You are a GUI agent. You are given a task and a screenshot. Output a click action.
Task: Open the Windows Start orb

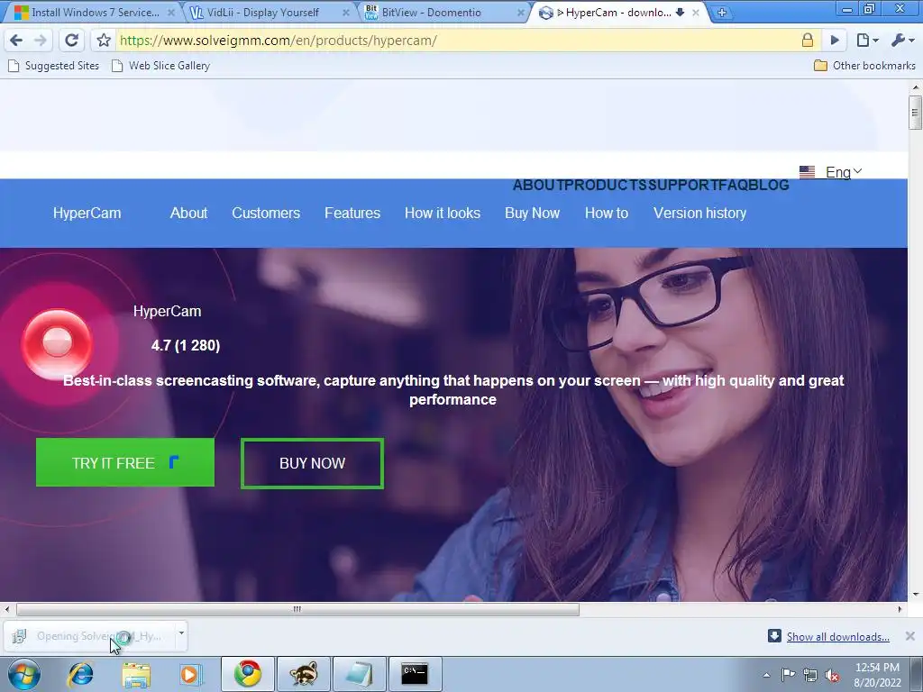pyautogui.click(x=24, y=674)
